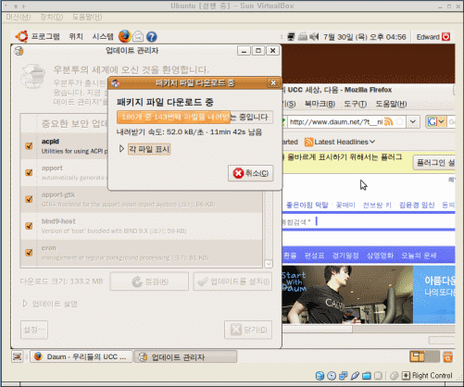This screenshot has height=387, width=464.
Task: Click the red power button icon
Action: (445, 37)
